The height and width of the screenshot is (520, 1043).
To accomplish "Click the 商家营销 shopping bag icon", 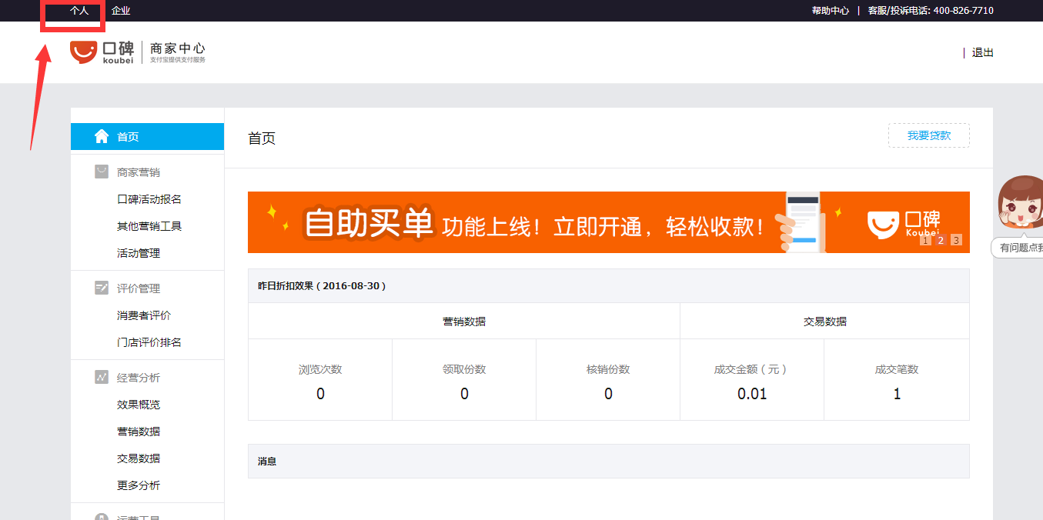I will (x=102, y=172).
